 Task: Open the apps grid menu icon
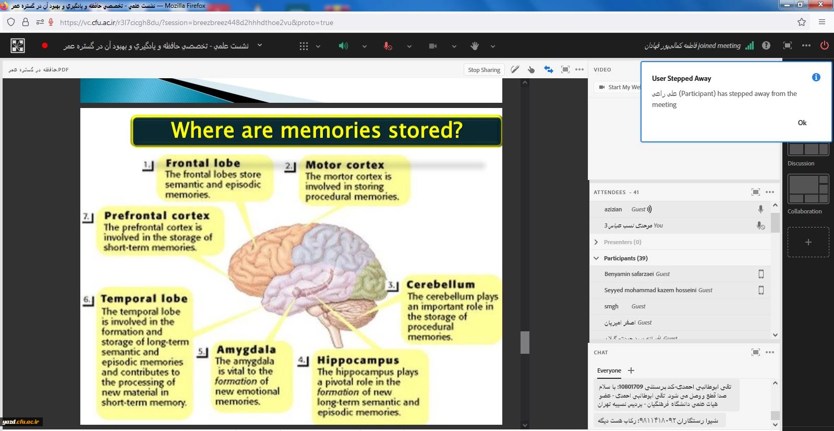coord(304,46)
